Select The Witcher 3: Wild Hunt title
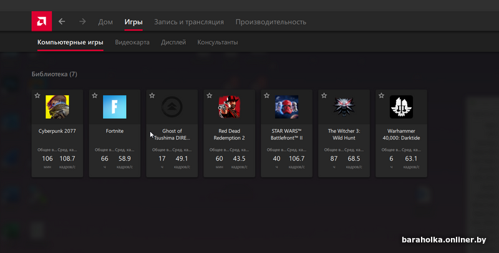The width and height of the screenshot is (499, 253). pos(344,135)
